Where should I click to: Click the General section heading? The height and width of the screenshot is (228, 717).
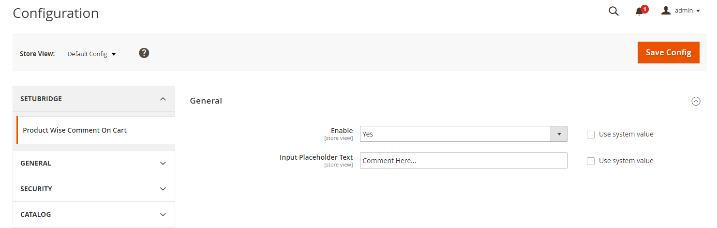coord(206,101)
